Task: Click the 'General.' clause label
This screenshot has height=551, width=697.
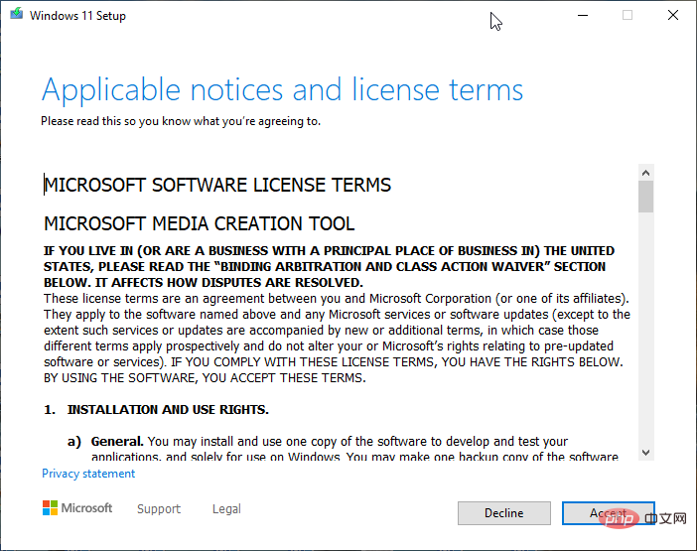Action: pos(117,441)
